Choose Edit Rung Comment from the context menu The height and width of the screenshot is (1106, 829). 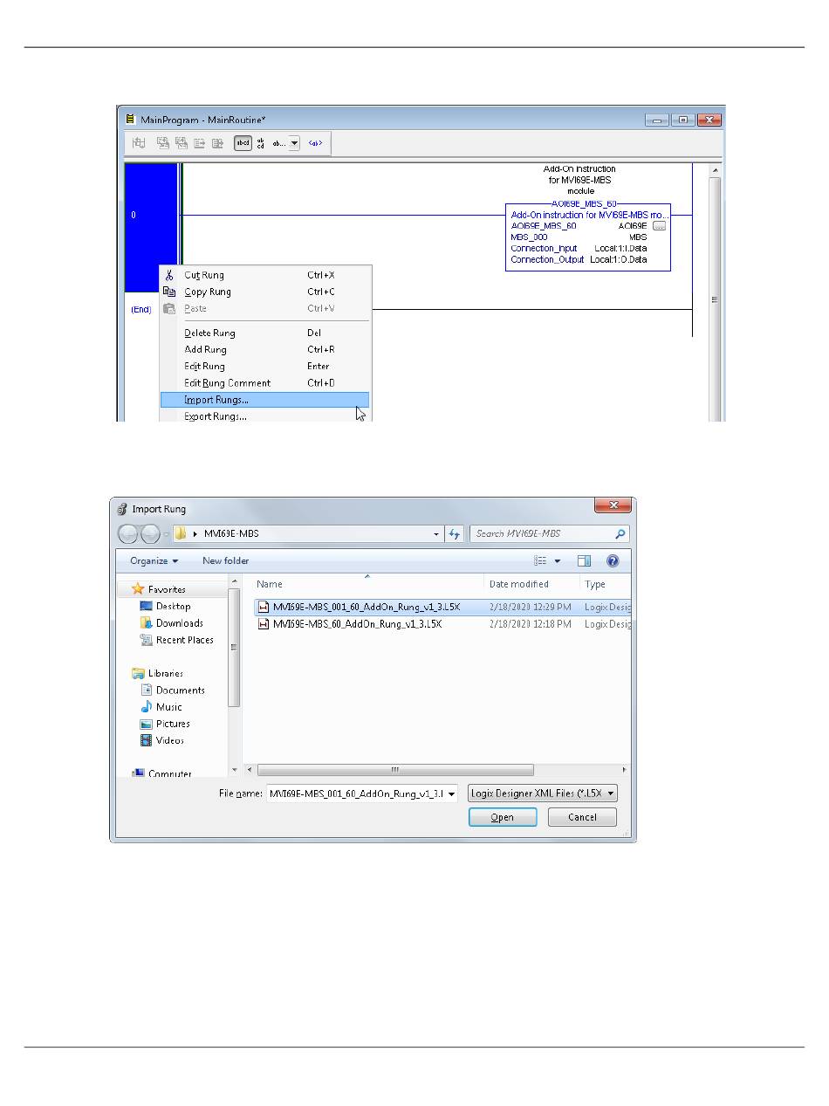(x=265, y=382)
